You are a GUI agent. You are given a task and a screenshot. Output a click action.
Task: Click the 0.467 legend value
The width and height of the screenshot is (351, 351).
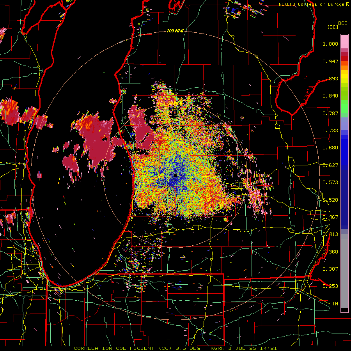(330, 217)
